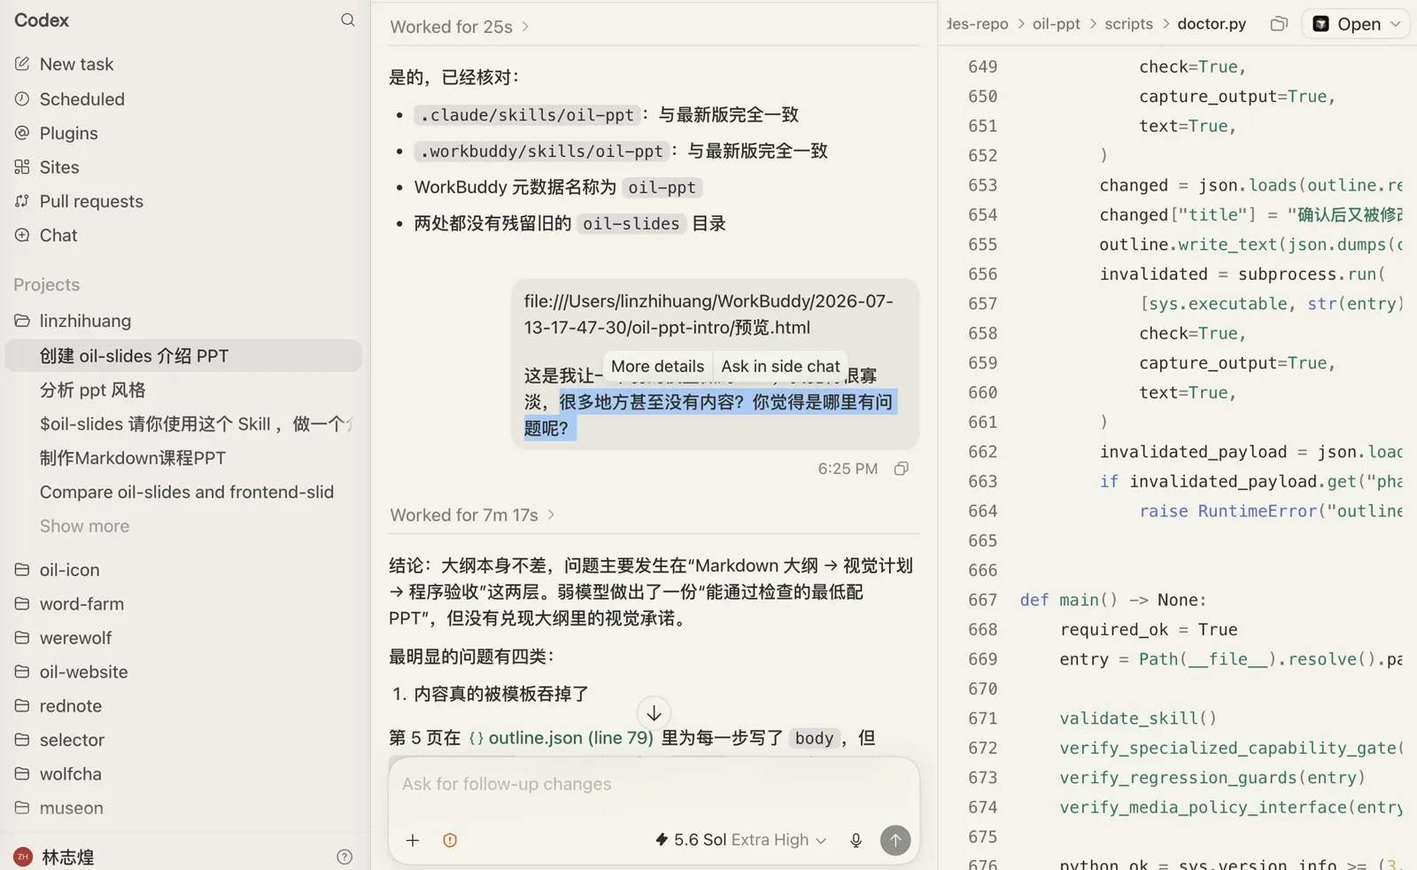Click the plus attach button in composer
The height and width of the screenshot is (870, 1417).
(x=413, y=840)
